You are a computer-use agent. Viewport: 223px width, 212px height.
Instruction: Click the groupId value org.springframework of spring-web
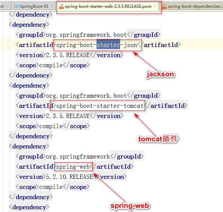point(78,157)
